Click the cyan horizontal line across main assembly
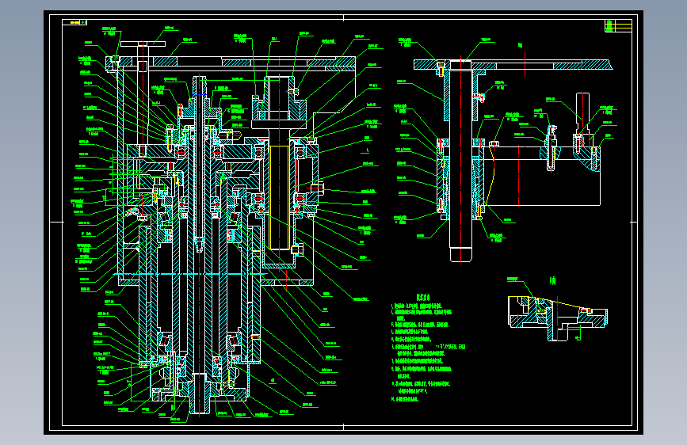Screen dimensions: 687x445 point(191,274)
